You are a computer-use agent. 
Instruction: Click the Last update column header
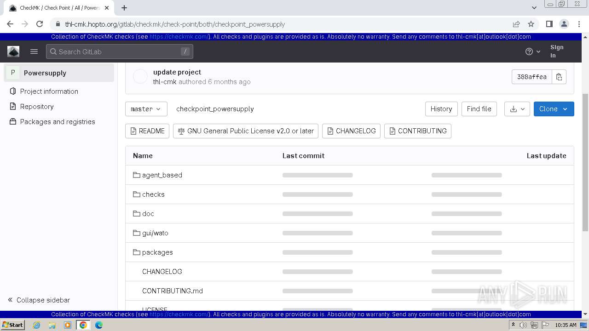tap(546, 156)
